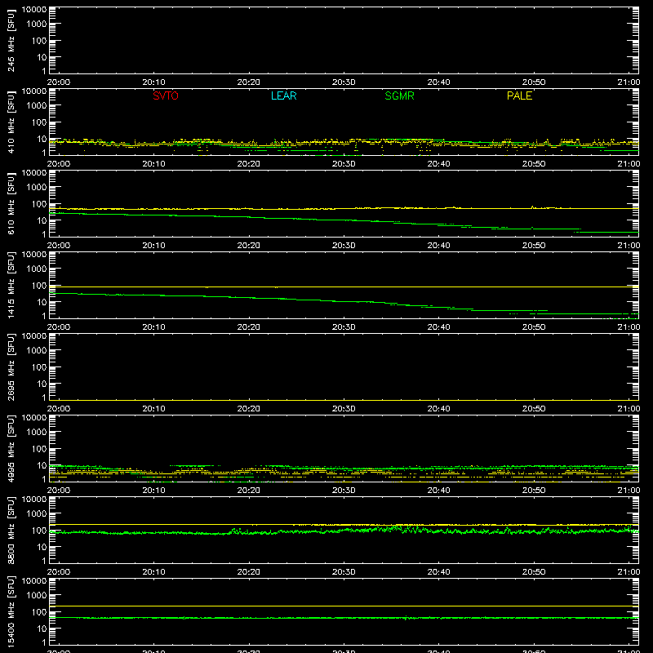Click the 1000 y-tick of the 2695 MHz plot
Image resolution: width=653 pixels, height=653 pixels.
(37, 351)
